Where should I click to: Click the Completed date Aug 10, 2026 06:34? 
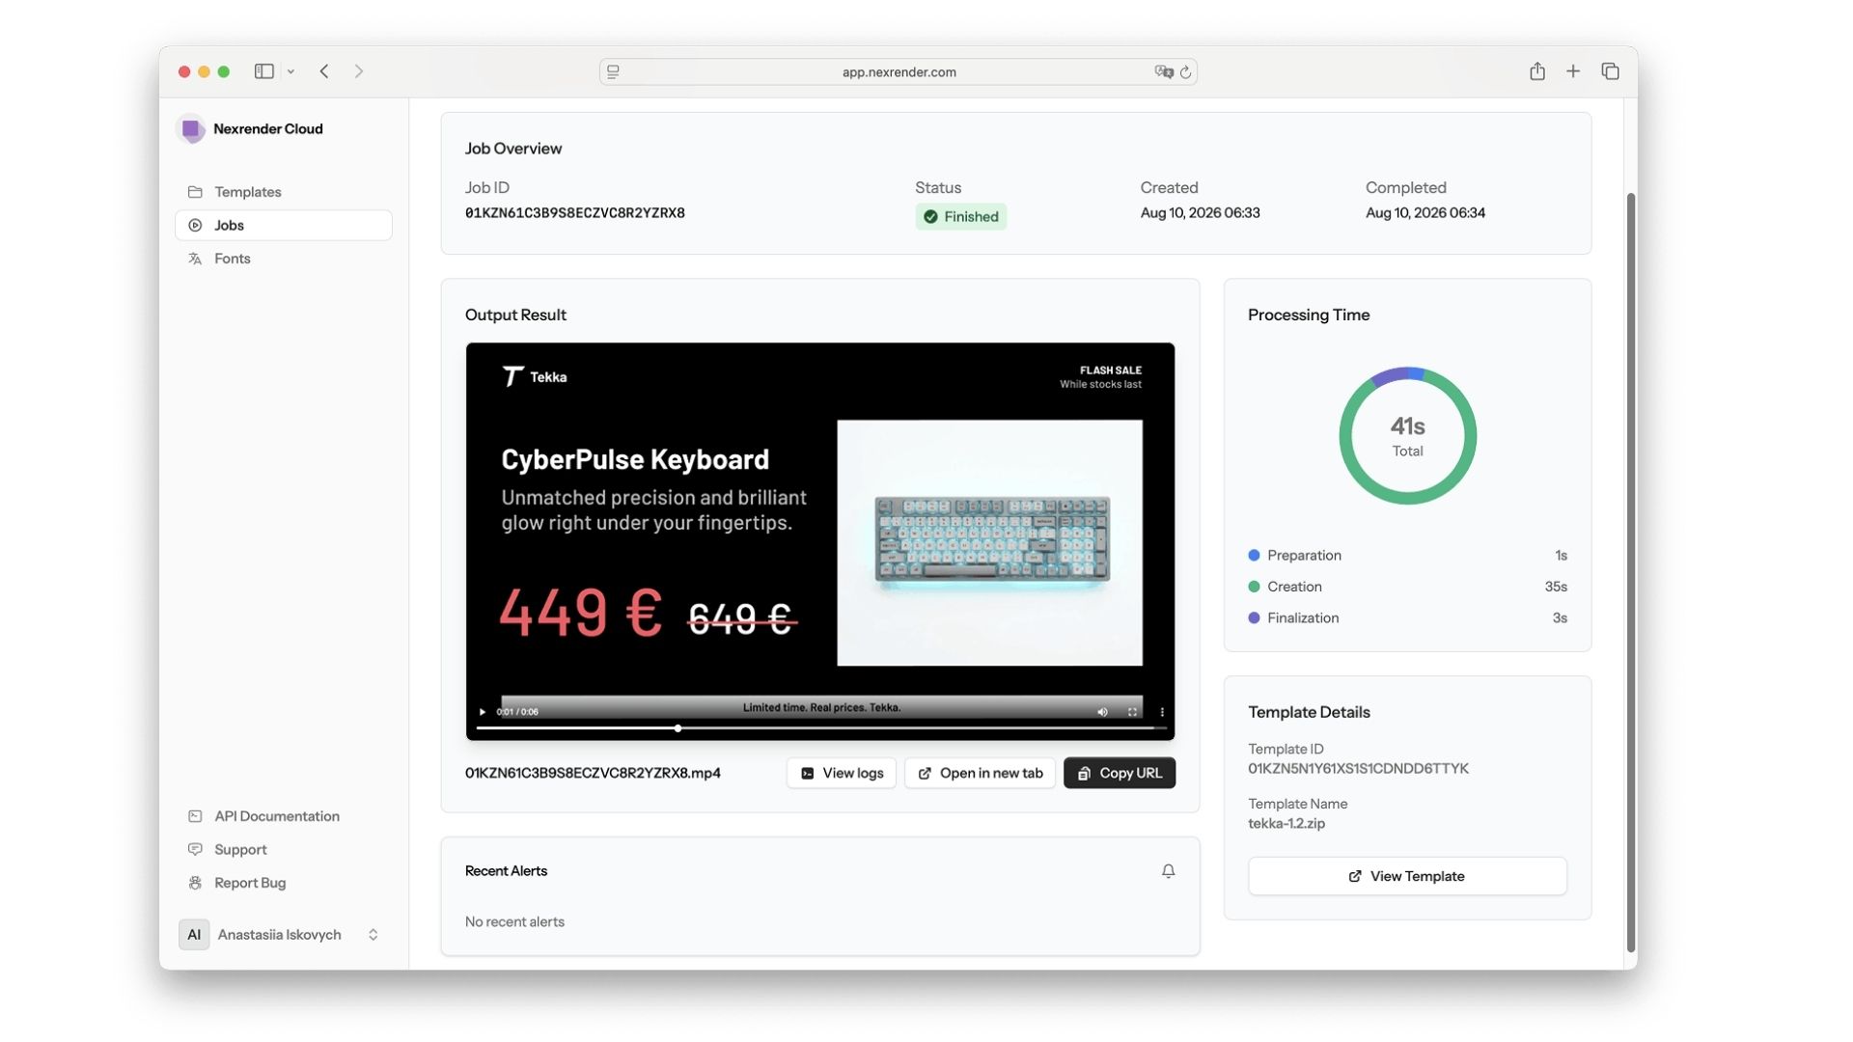coord(1424,213)
